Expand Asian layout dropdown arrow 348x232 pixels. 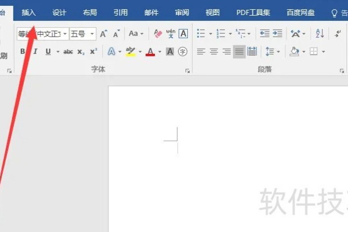[x=304, y=34]
